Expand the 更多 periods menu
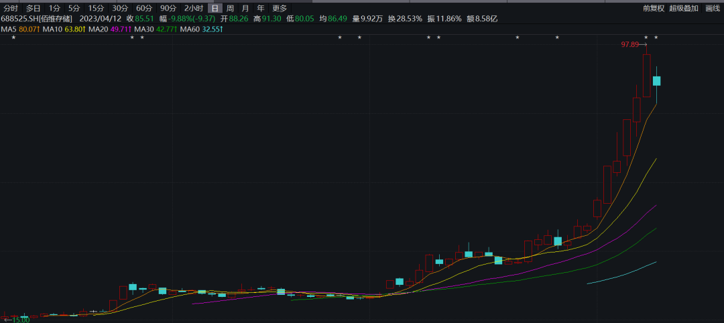This screenshot has height=323, width=724. [280, 8]
